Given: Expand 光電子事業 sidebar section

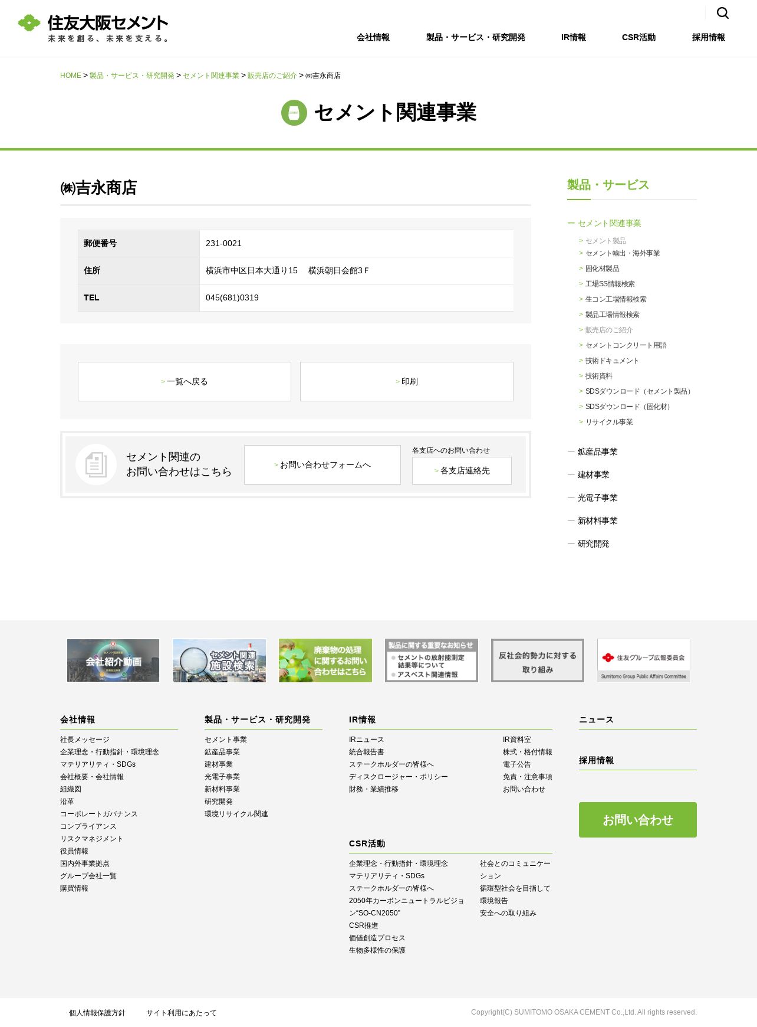Looking at the screenshot, I should pyautogui.click(x=593, y=498).
